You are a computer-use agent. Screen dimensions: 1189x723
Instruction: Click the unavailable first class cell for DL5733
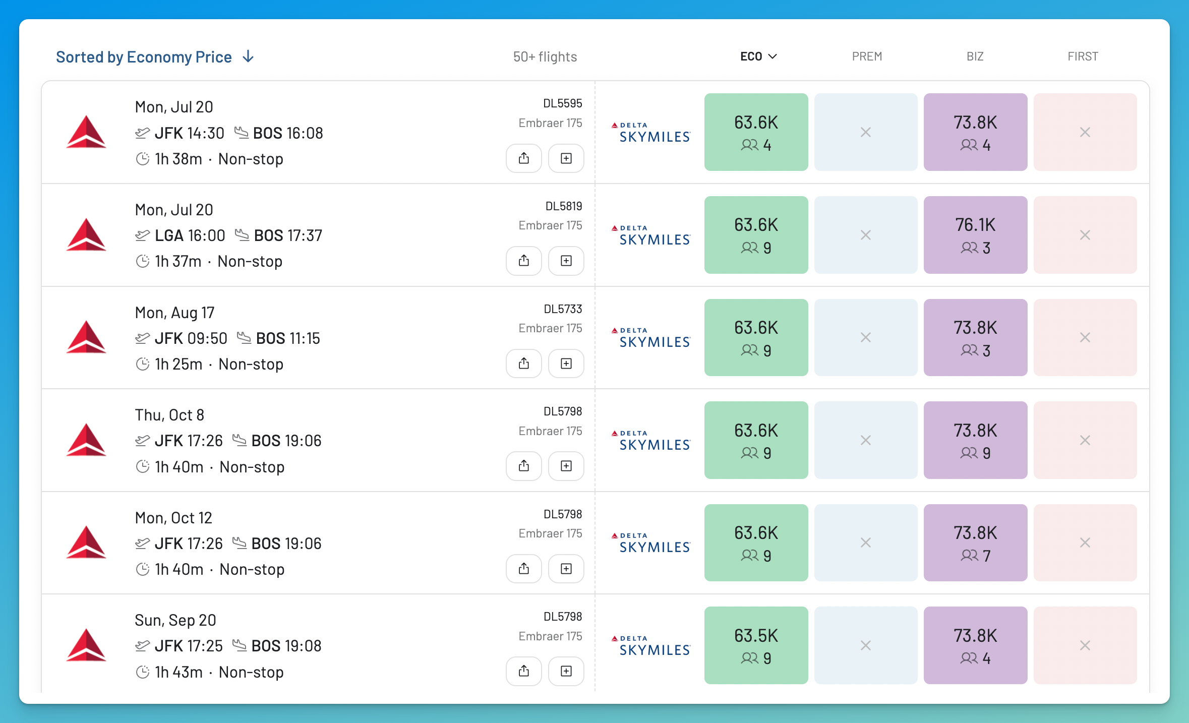[x=1085, y=337]
